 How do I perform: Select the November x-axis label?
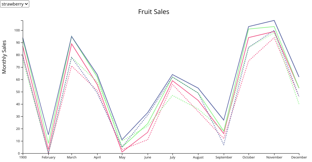click(x=274, y=157)
